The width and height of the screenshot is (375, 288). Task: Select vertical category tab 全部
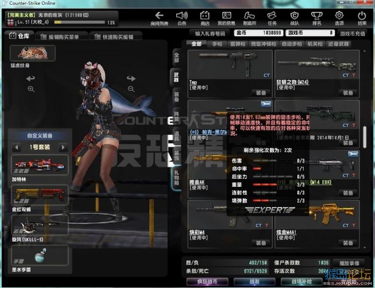(x=176, y=57)
